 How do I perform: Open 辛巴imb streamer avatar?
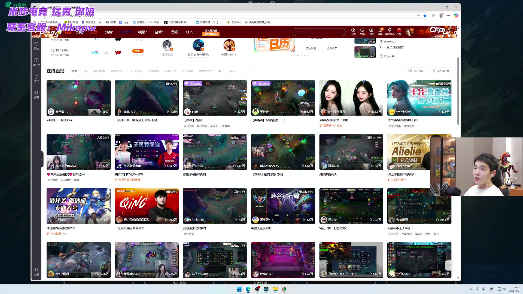pos(229,45)
